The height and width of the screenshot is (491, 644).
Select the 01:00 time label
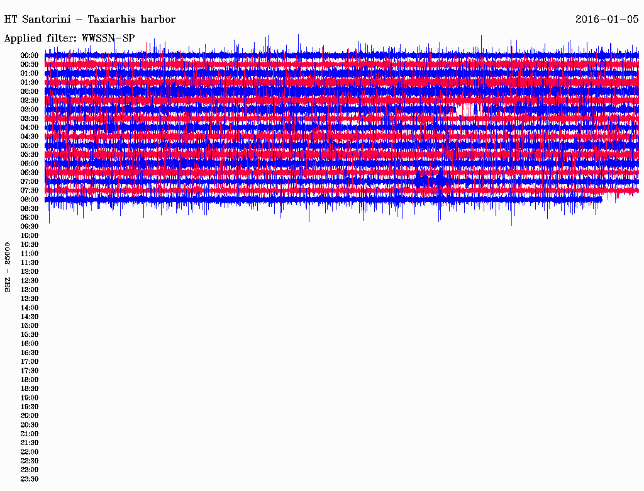(x=30, y=73)
